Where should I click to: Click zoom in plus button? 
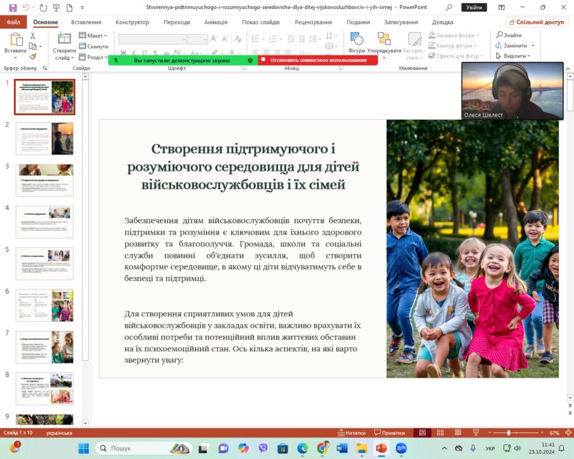pyautogui.click(x=542, y=433)
